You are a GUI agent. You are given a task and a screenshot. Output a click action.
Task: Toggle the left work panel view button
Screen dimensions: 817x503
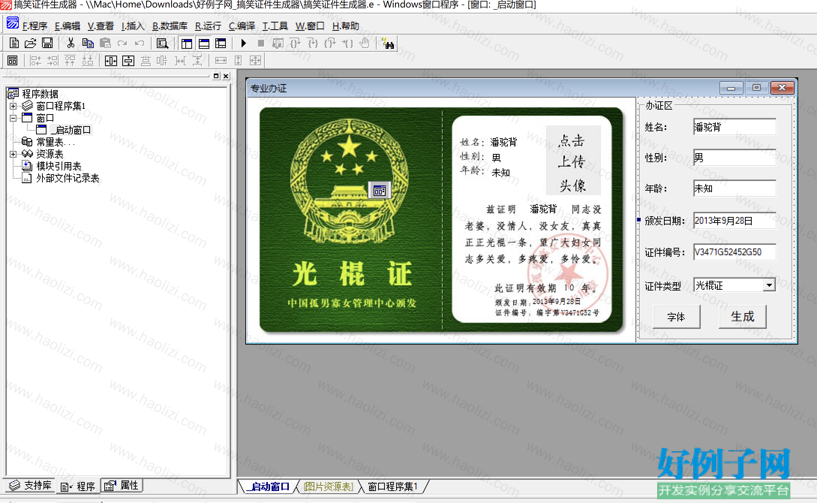click(x=186, y=44)
